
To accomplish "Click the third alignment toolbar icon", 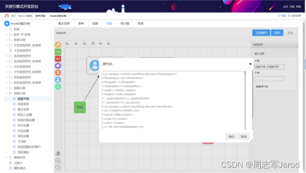I will [84, 44].
